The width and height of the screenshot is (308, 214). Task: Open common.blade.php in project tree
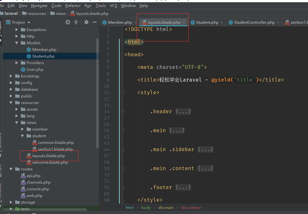click(x=56, y=143)
